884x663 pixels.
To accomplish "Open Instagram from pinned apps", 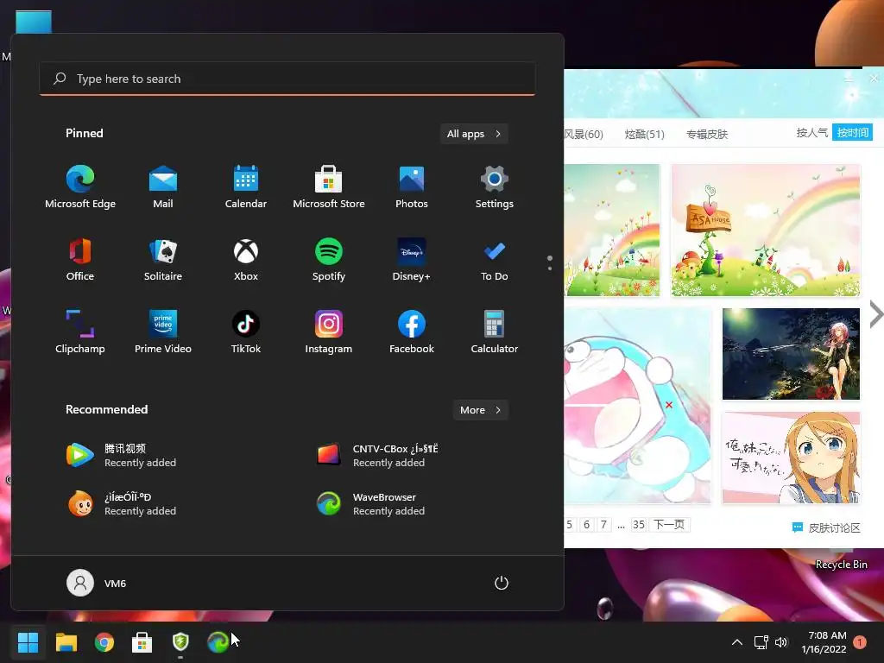I will (x=329, y=332).
